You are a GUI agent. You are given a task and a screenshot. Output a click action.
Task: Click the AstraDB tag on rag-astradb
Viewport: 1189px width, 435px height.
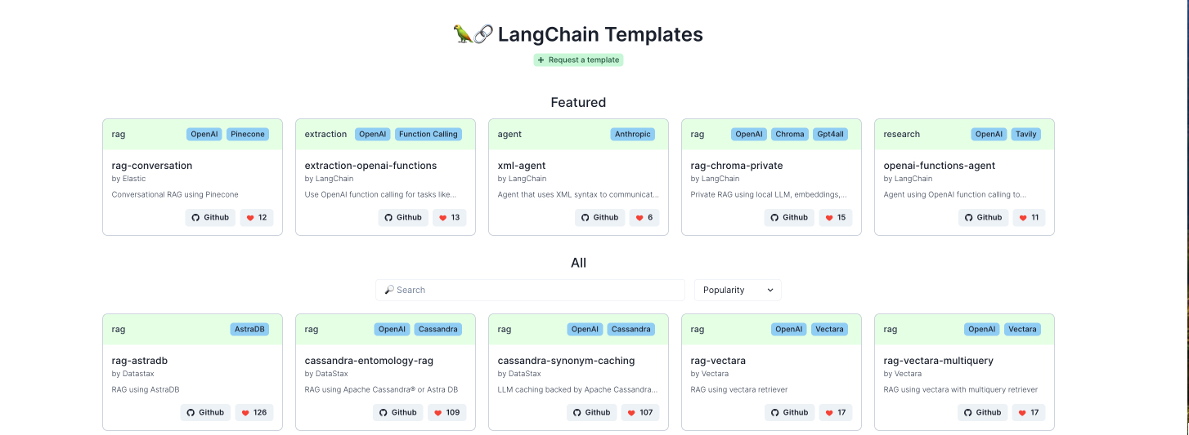[x=249, y=329]
